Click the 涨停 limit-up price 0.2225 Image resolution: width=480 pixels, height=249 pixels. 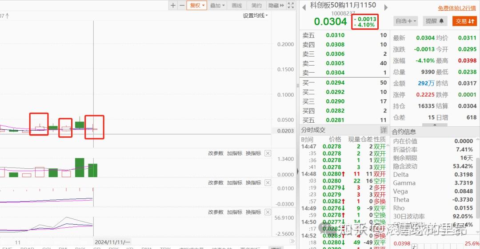point(425,95)
